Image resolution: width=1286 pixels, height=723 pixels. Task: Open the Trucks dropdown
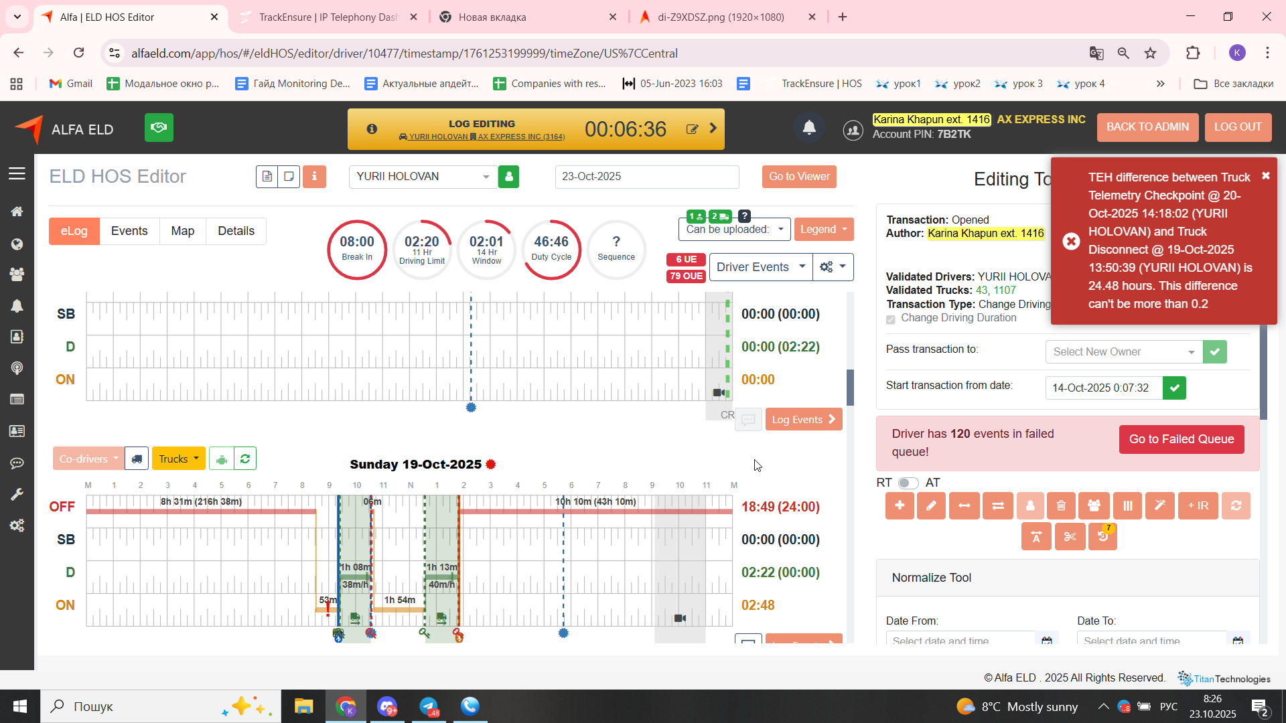click(178, 459)
